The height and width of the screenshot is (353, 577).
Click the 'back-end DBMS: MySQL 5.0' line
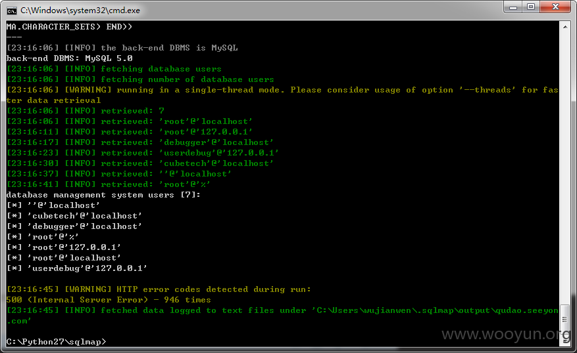click(x=70, y=58)
